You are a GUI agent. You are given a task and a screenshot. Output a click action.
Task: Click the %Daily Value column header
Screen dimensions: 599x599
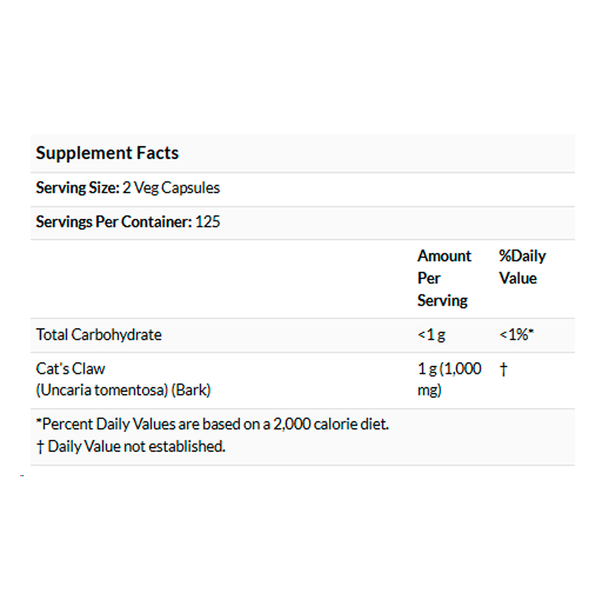(522, 267)
